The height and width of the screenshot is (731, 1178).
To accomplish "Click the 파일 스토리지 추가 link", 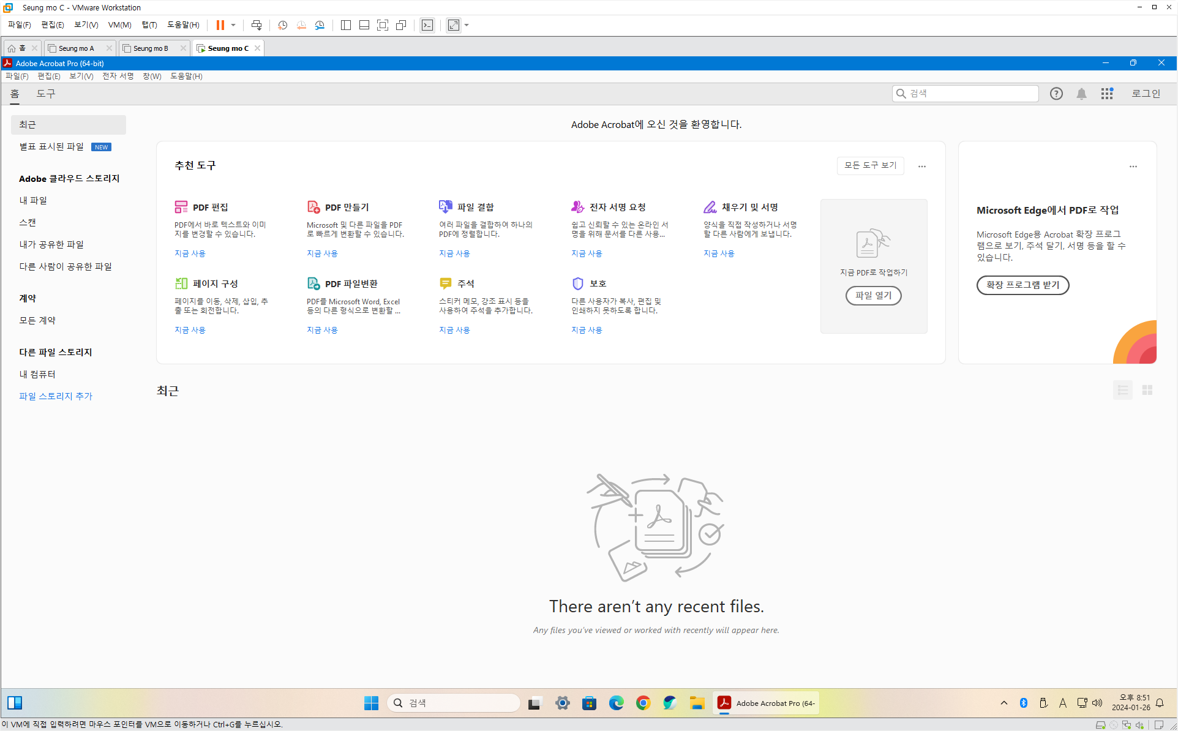I will coord(56,396).
